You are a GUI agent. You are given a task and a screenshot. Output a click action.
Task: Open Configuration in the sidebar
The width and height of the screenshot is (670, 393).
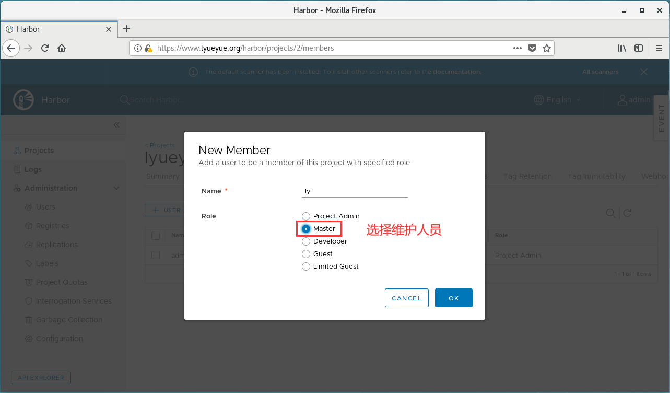coord(59,339)
